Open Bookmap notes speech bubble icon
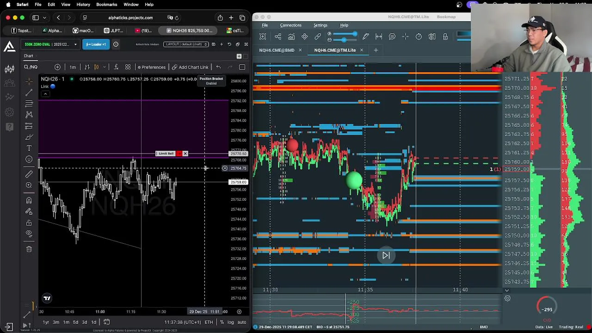 coord(392,37)
